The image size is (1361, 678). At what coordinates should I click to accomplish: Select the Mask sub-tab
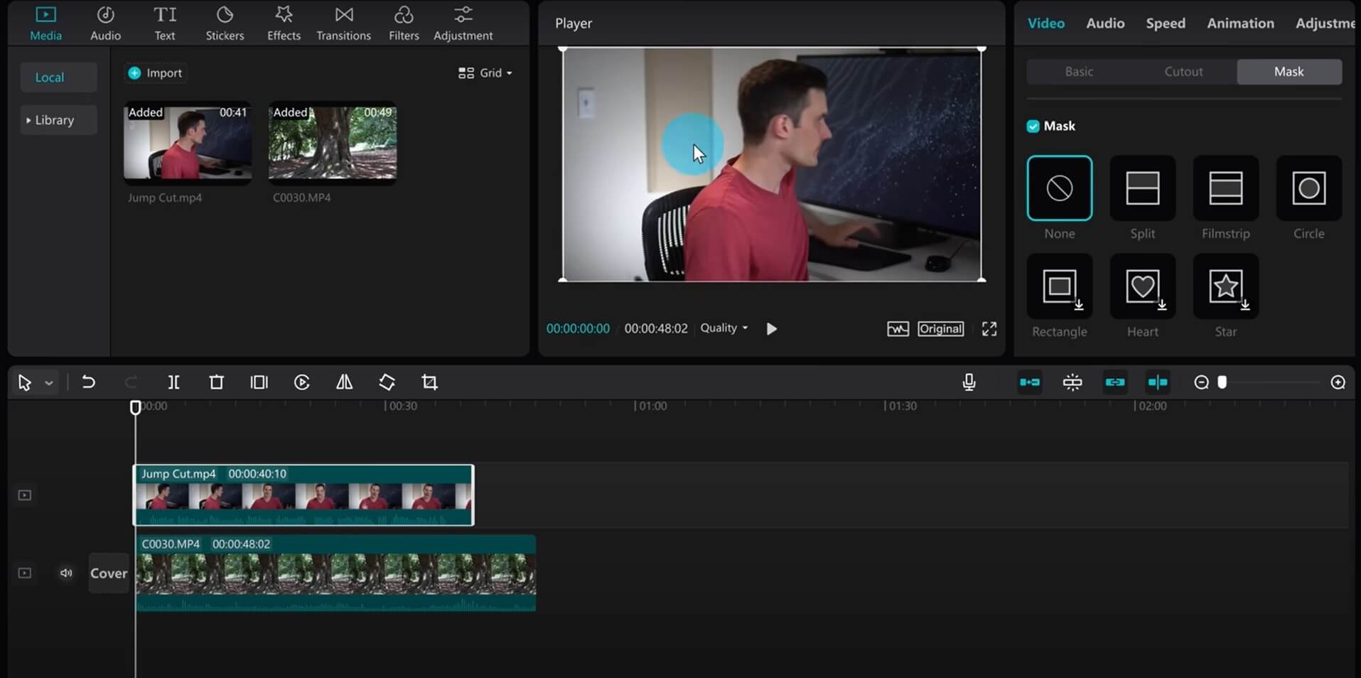[1289, 71]
